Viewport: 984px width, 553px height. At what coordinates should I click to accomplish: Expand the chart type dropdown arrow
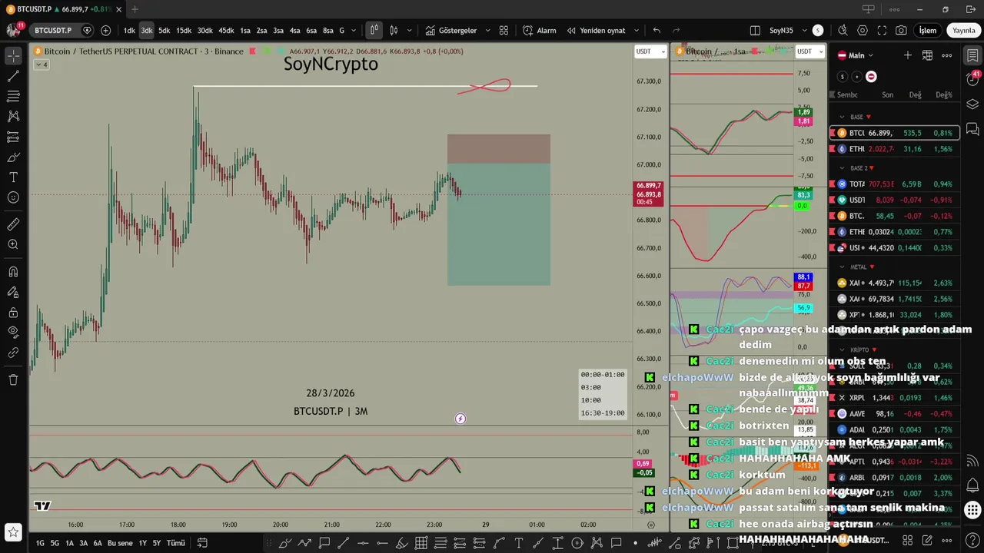(409, 31)
